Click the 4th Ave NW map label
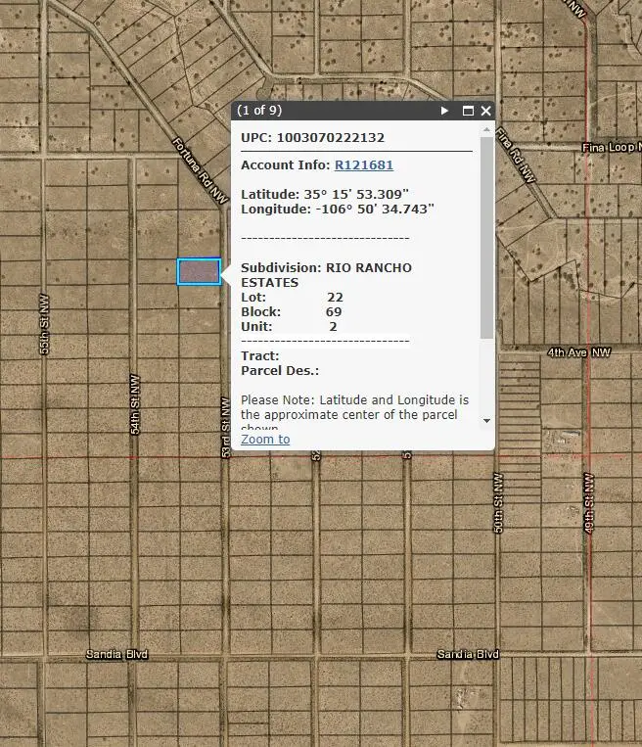 [x=578, y=351]
